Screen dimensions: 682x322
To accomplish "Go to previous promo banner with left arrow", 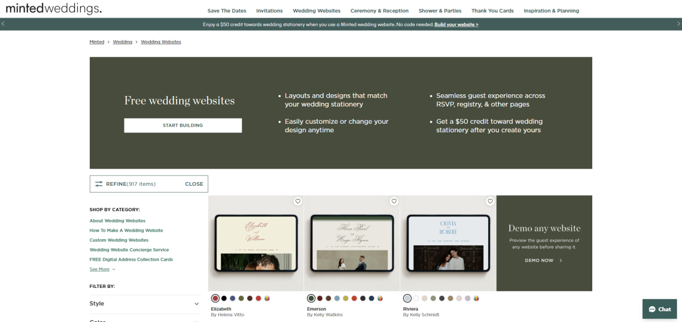I will (x=3, y=24).
